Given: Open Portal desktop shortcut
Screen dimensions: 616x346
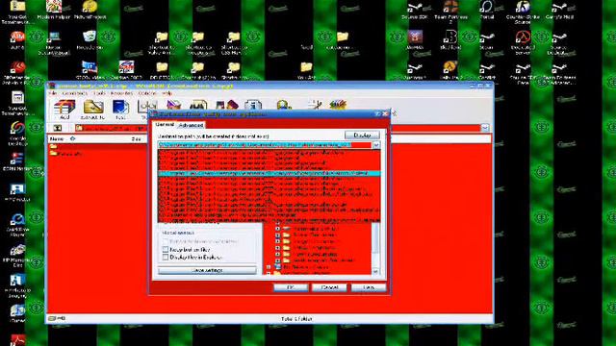Looking at the screenshot, I should 487,10.
